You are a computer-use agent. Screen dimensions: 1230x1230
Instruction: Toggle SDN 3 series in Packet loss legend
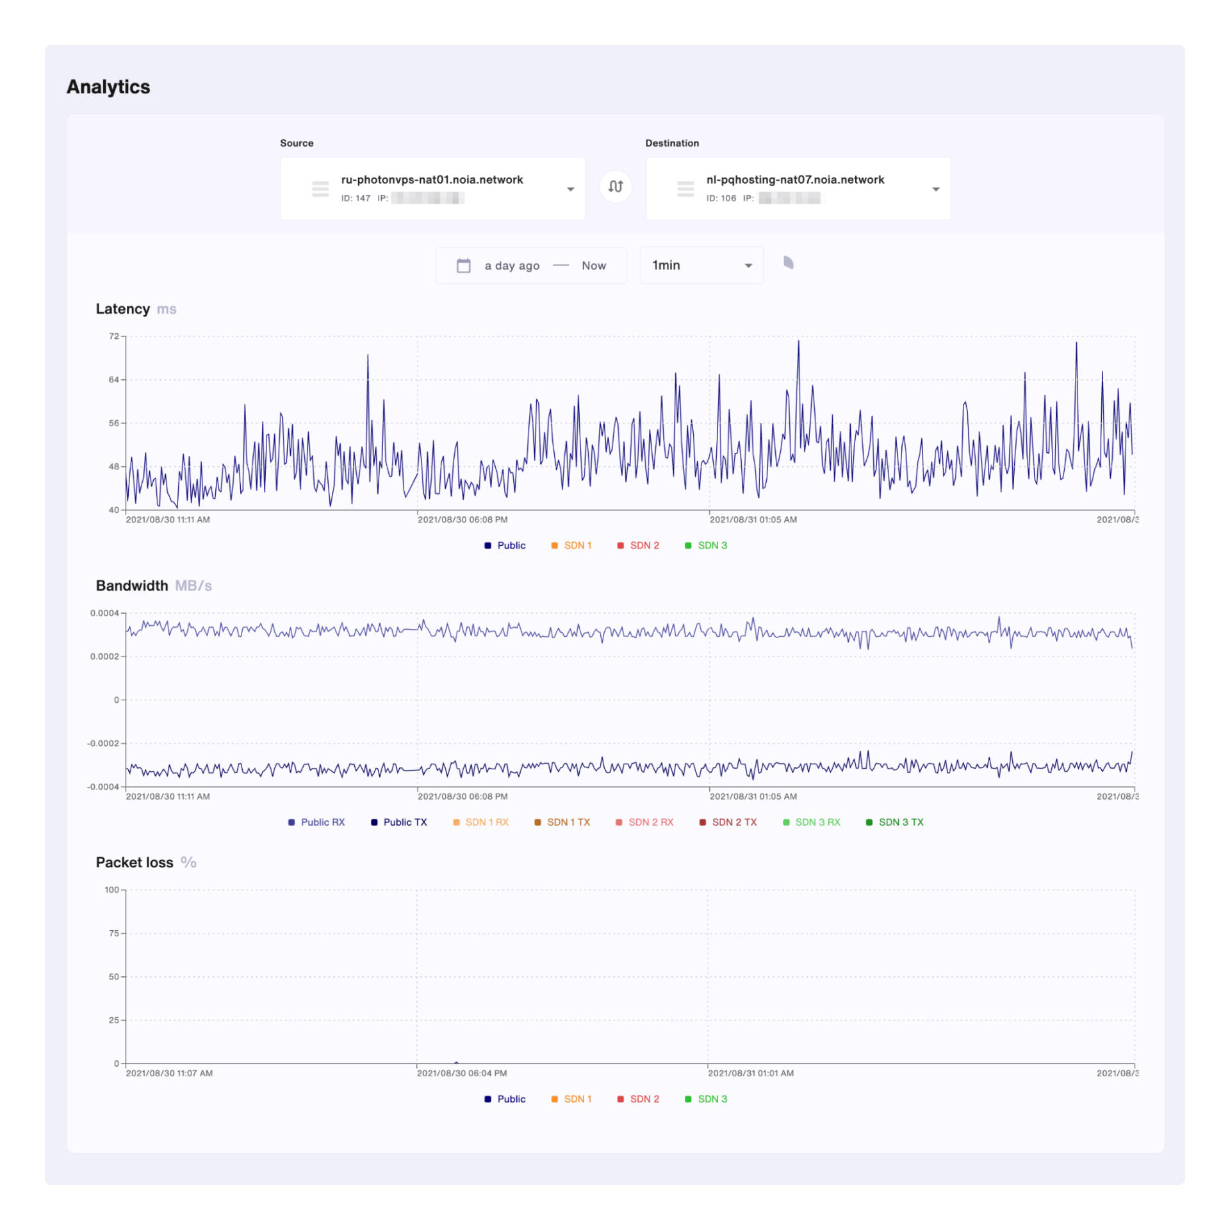tap(711, 1099)
